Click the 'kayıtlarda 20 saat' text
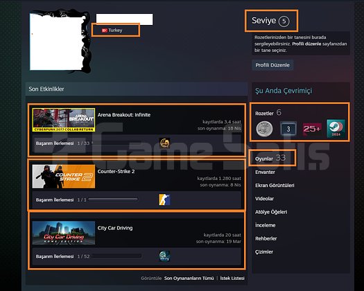Image resolution: width=364 pixels, height=291 pixels. pyautogui.click(x=223, y=235)
